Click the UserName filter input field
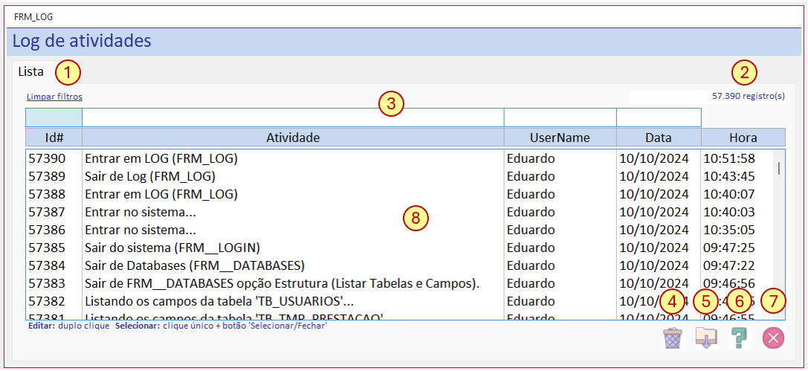 pyautogui.click(x=560, y=117)
